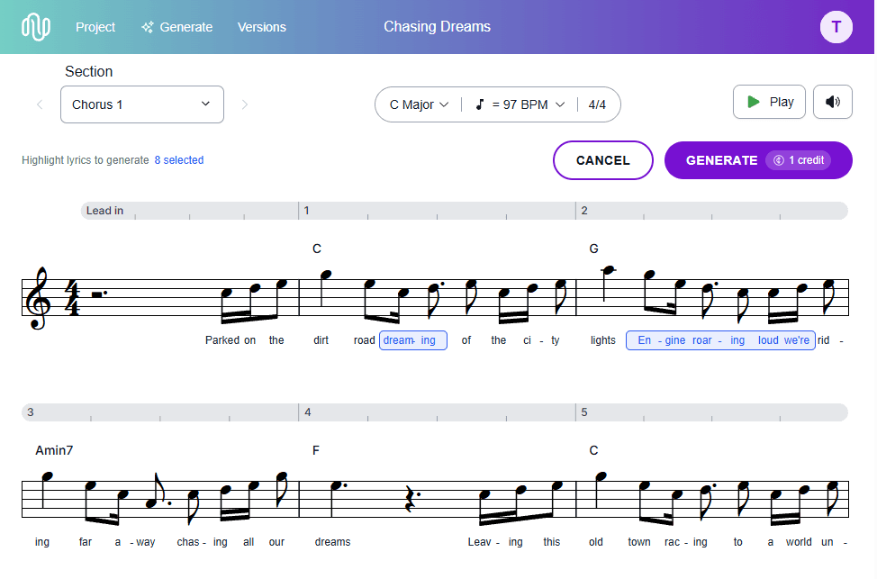Click measure 2 in the timeline

click(x=584, y=211)
